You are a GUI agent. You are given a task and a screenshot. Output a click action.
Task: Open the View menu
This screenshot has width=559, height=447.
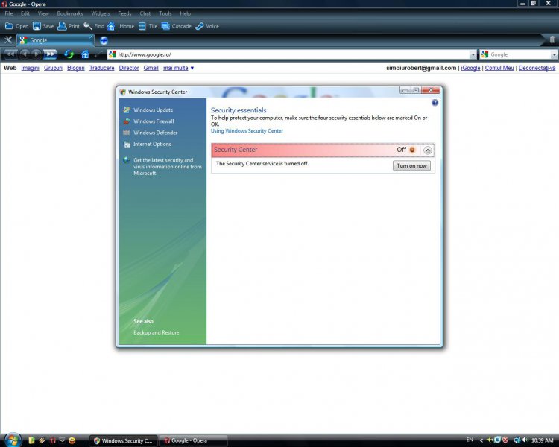click(x=43, y=13)
